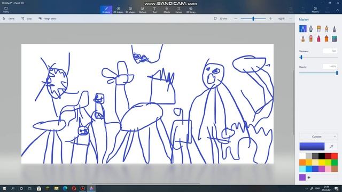Choose the dark gray color swatch
The width and height of the screenshot is (342, 192).
(x=315, y=156)
